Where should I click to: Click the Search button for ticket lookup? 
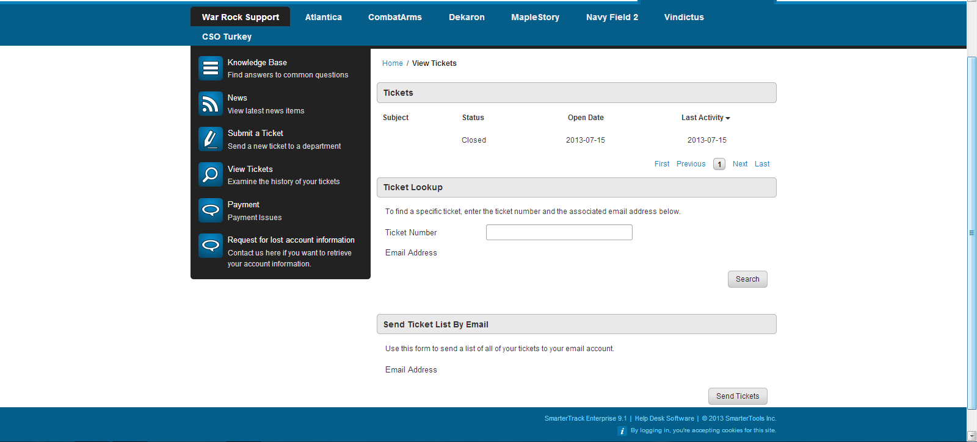pyautogui.click(x=747, y=279)
